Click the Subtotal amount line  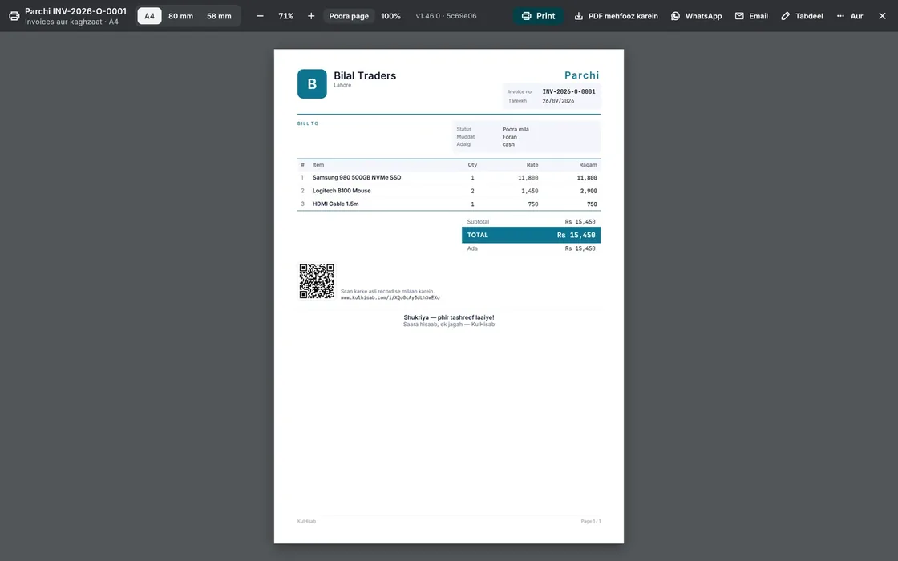[532, 221]
